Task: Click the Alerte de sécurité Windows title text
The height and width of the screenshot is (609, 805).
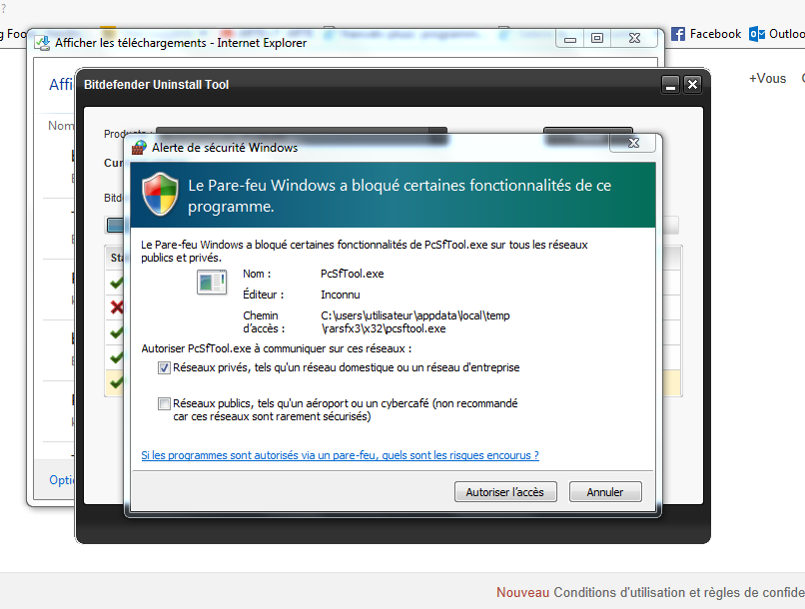Action: (225, 148)
